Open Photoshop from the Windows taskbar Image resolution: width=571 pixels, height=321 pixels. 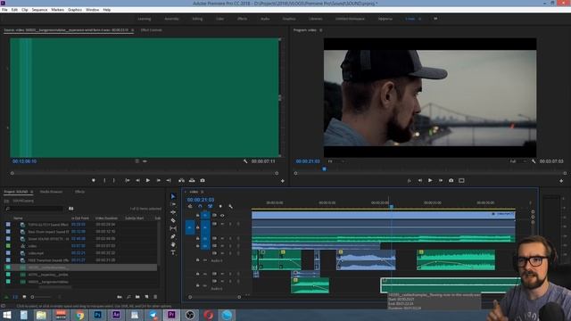(x=97, y=315)
